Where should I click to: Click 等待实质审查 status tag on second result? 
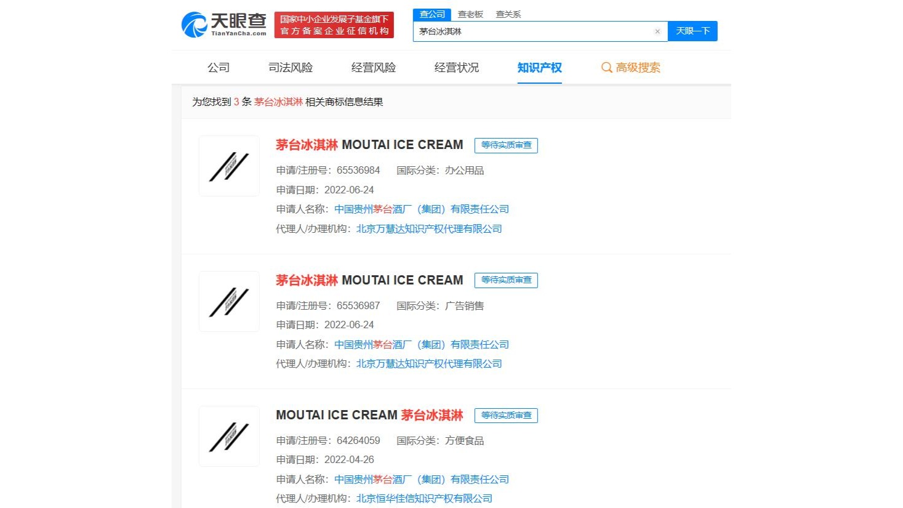tap(506, 280)
